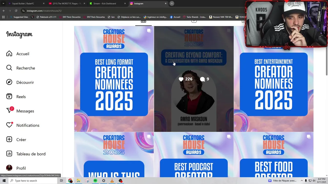The image size is (328, 184).
Task: Open Chrome from the taskbar
Action: [70, 181]
